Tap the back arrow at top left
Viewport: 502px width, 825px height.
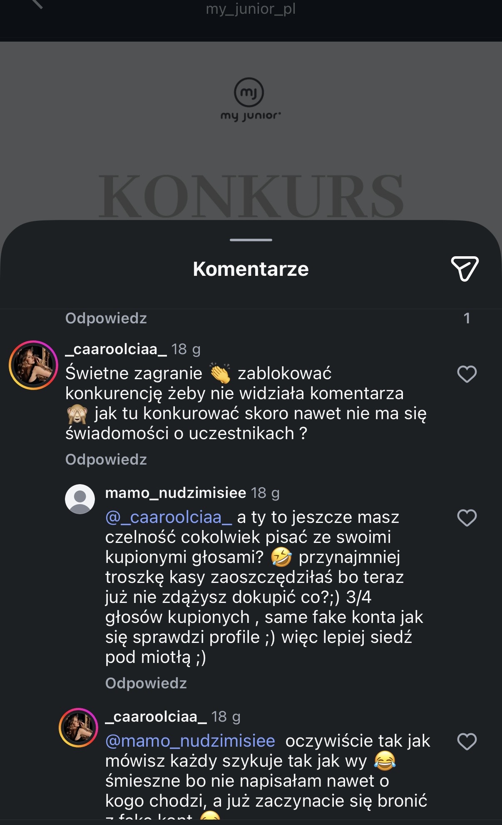(x=37, y=3)
